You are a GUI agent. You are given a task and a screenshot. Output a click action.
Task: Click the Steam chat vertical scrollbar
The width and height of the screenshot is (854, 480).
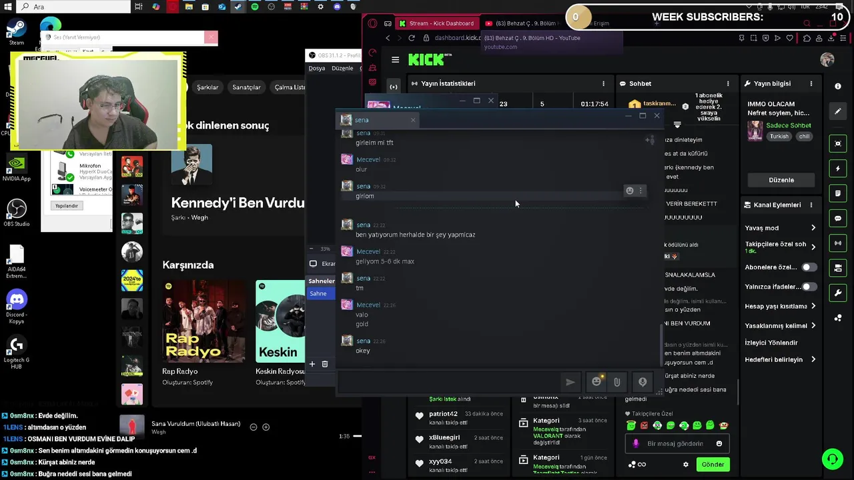[x=662, y=344]
